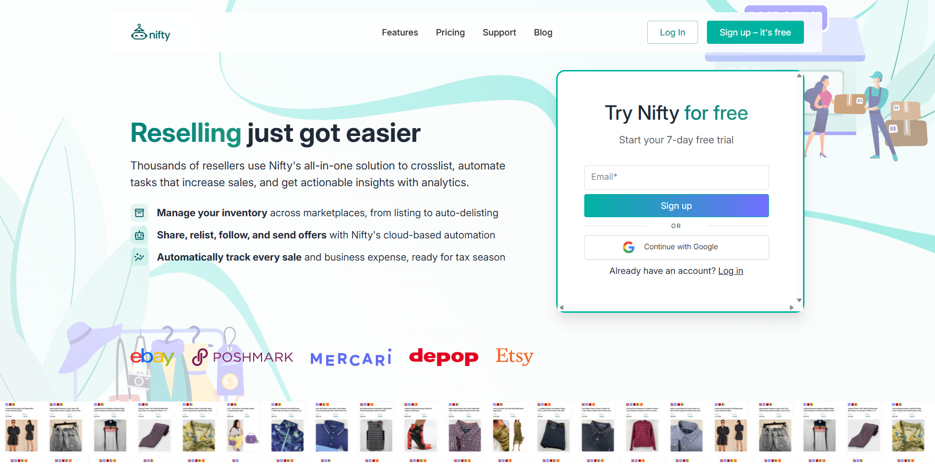Viewport: 935px width, 464px height.
Task: Click the sales tracking chart icon
Action: pyautogui.click(x=139, y=257)
